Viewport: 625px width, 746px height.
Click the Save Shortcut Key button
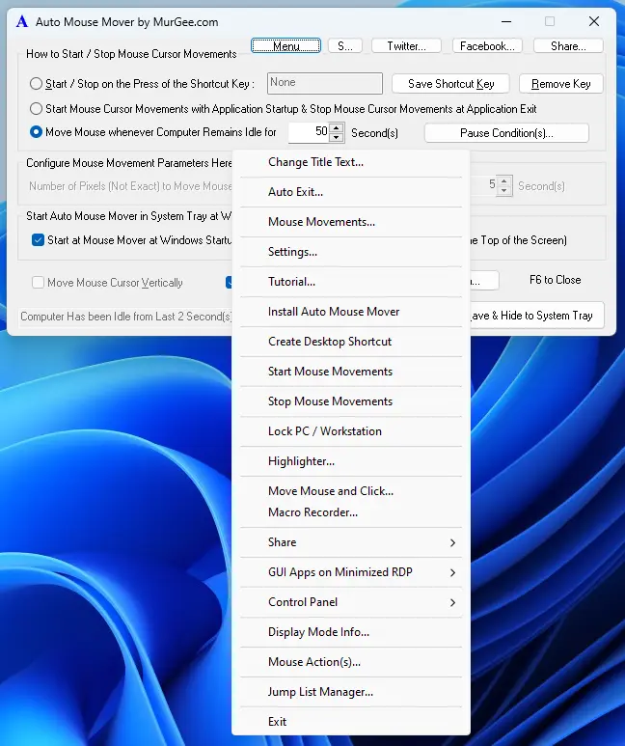tap(450, 84)
